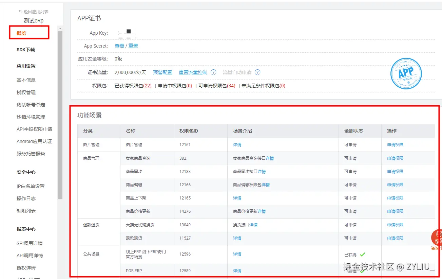Click 申请权限 for 商品同步
The width and height of the screenshot is (442, 279).
[395, 172]
